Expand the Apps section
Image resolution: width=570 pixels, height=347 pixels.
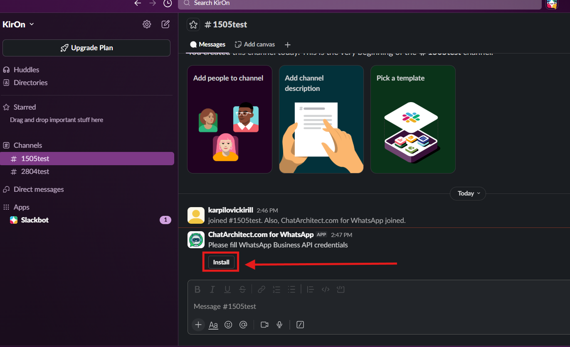tap(21, 207)
